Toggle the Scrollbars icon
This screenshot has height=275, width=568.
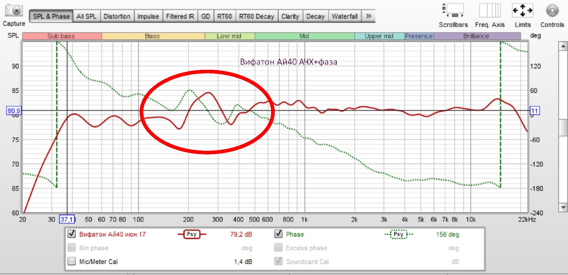coord(453,11)
